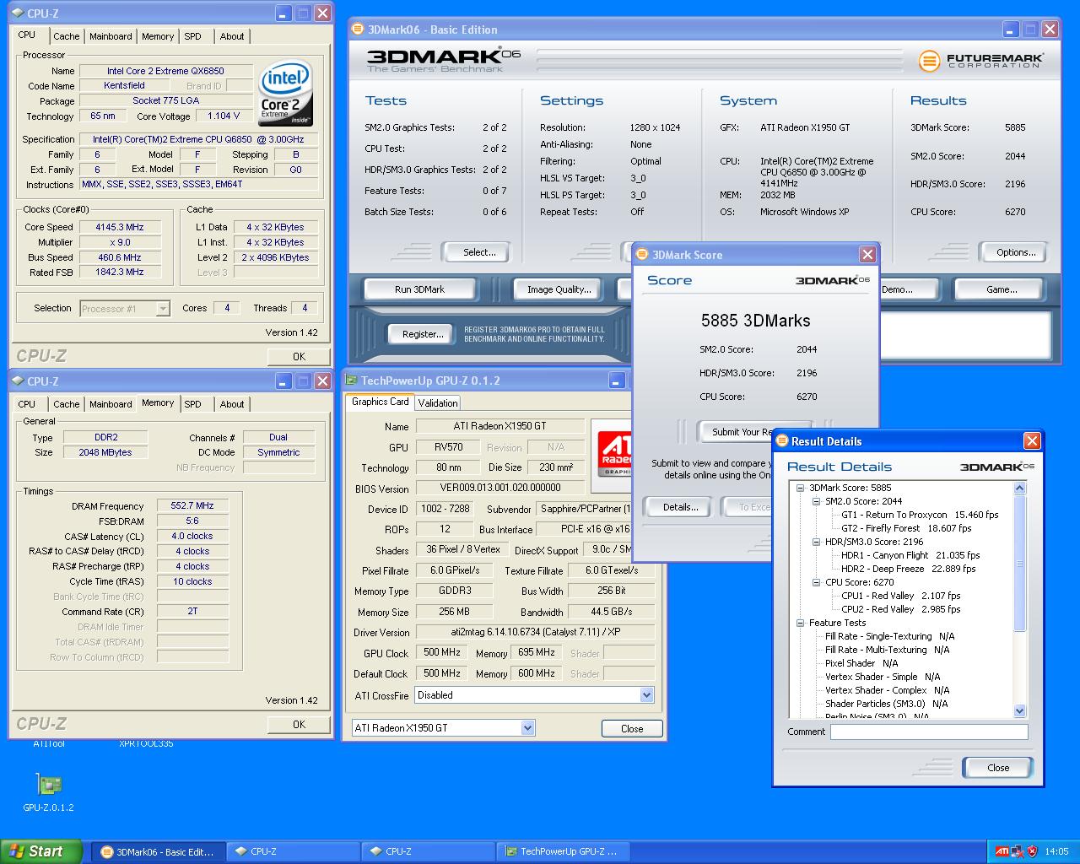
Task: Select the HDR1 - Canyon Flight result row
Action: coord(909,555)
